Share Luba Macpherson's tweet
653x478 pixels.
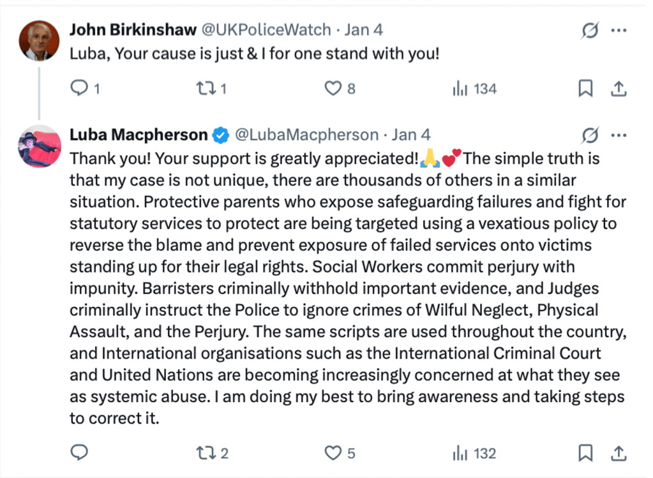click(x=618, y=453)
